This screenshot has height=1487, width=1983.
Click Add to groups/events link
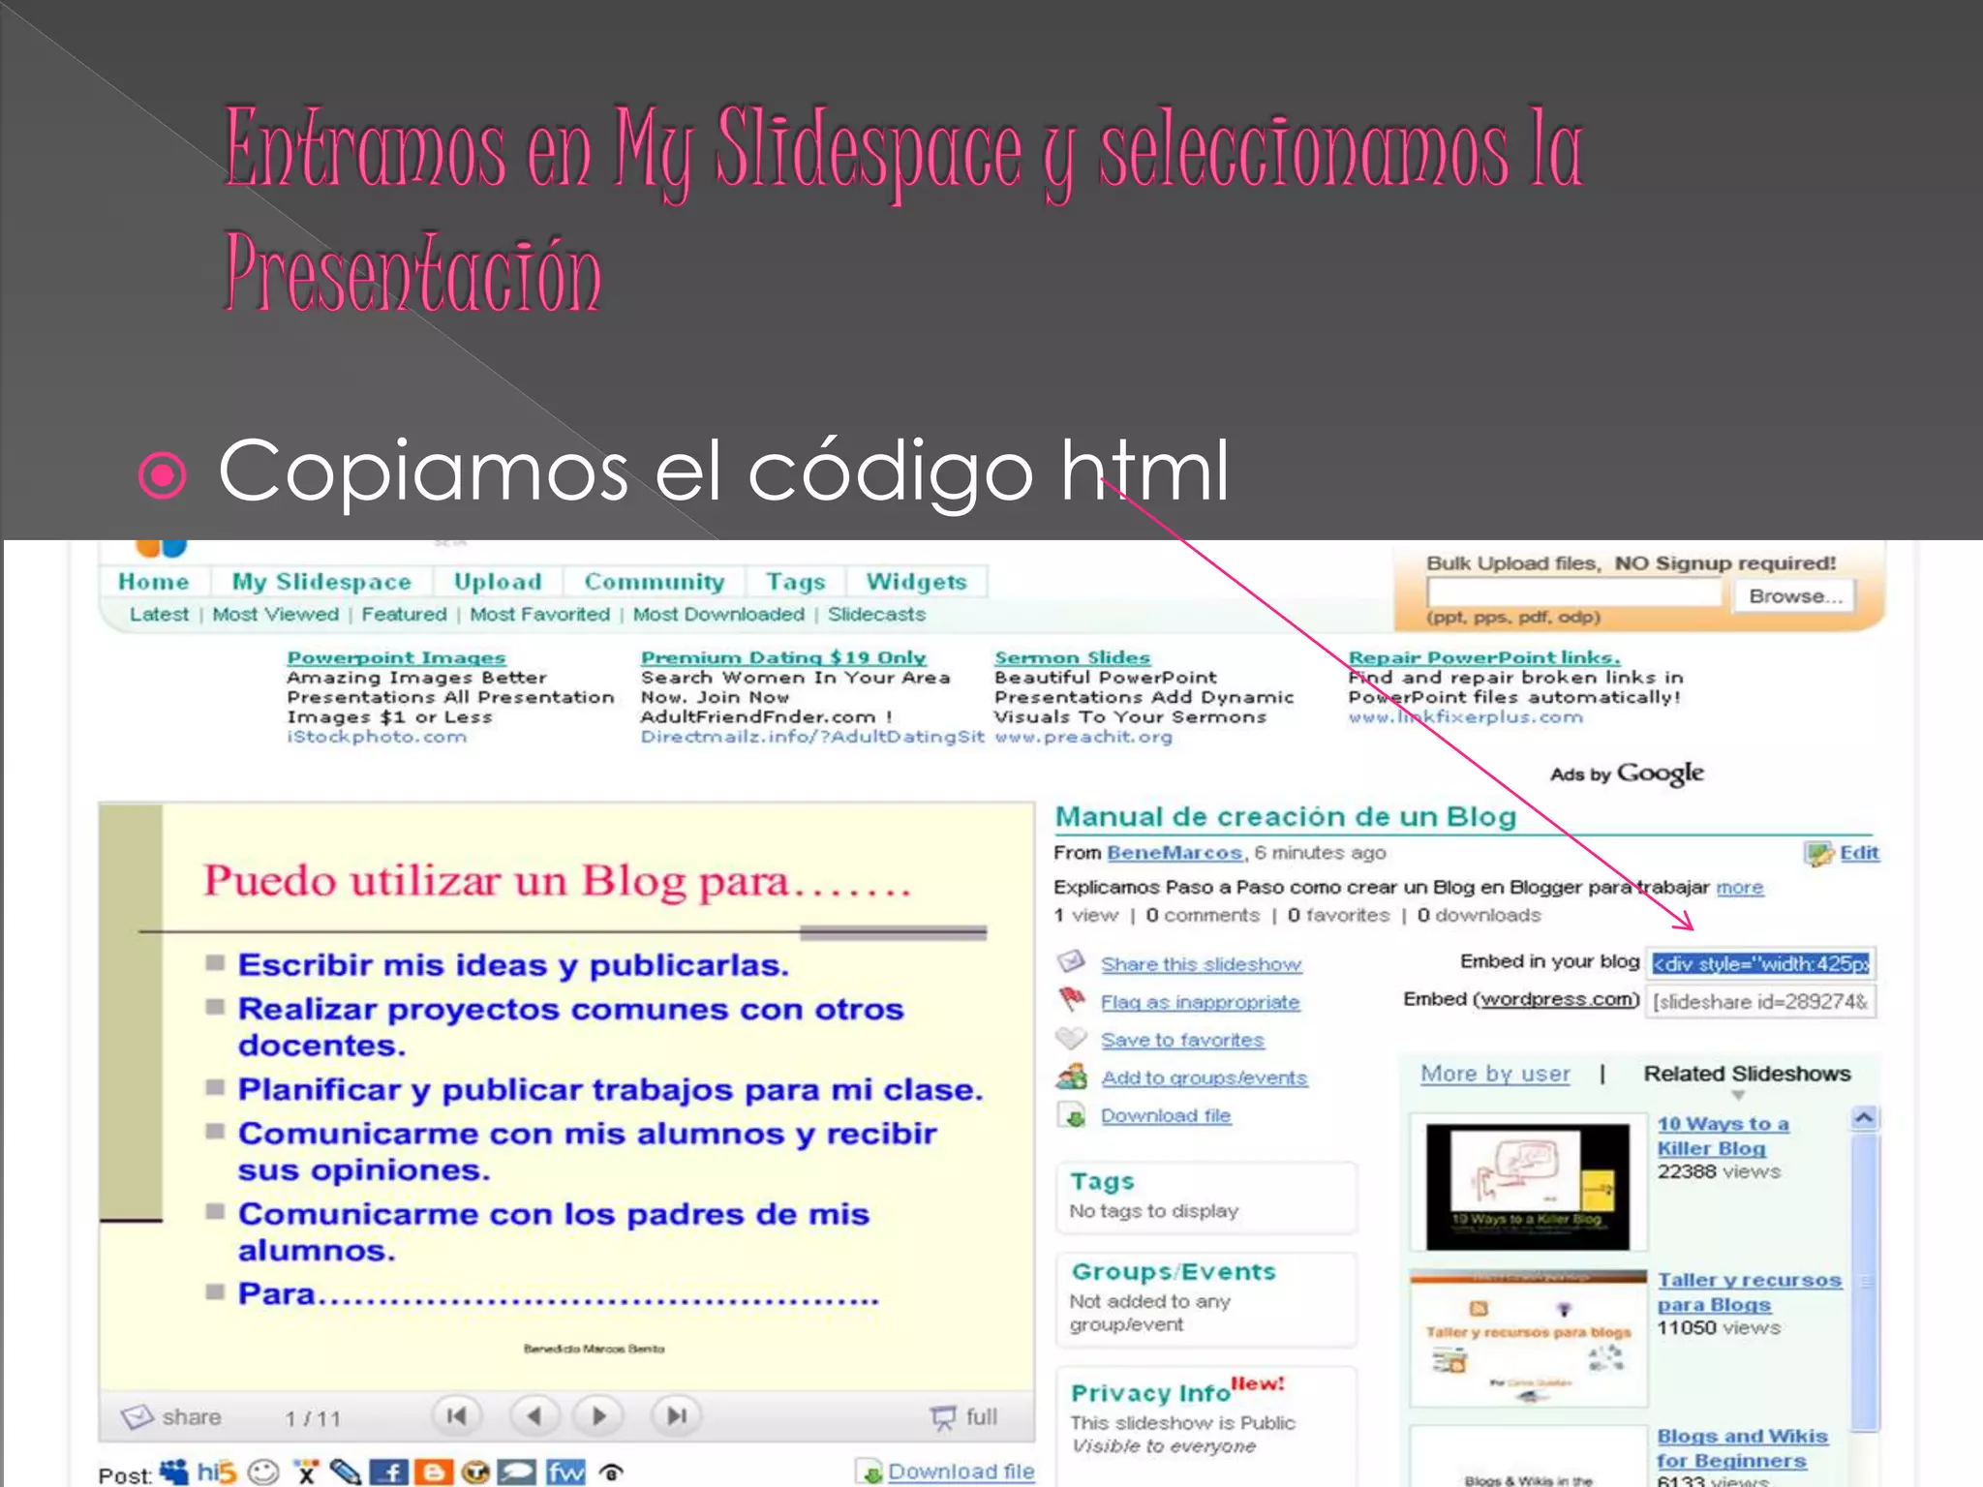click(1204, 1077)
